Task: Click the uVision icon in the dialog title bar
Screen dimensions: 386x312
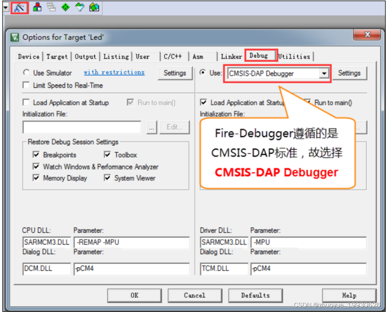Action: click(15, 37)
